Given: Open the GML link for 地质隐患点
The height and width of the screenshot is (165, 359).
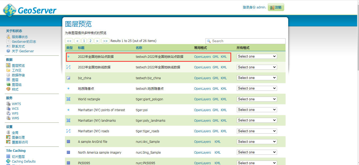Looking at the screenshot, I should click(x=216, y=88).
